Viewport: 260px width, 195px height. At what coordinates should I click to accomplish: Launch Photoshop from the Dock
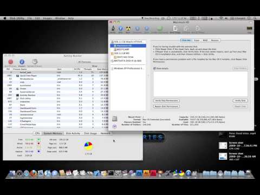[x=139, y=173]
